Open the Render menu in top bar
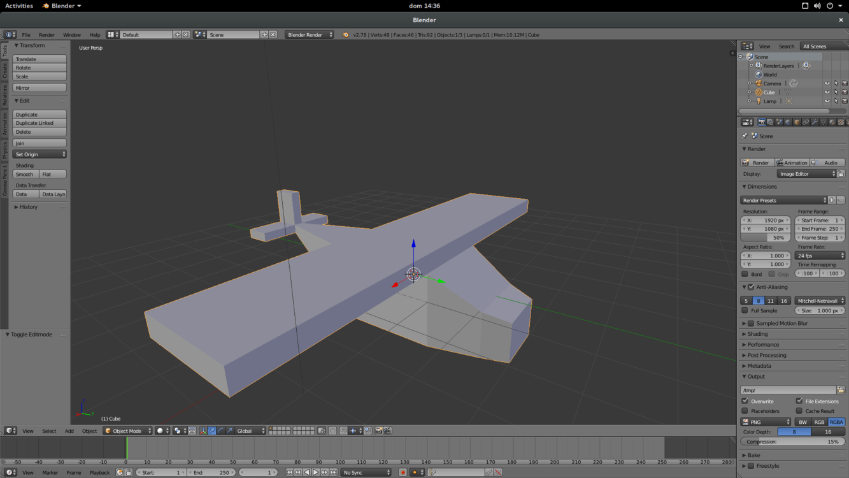Viewport: 849px width, 478px height. [46, 35]
